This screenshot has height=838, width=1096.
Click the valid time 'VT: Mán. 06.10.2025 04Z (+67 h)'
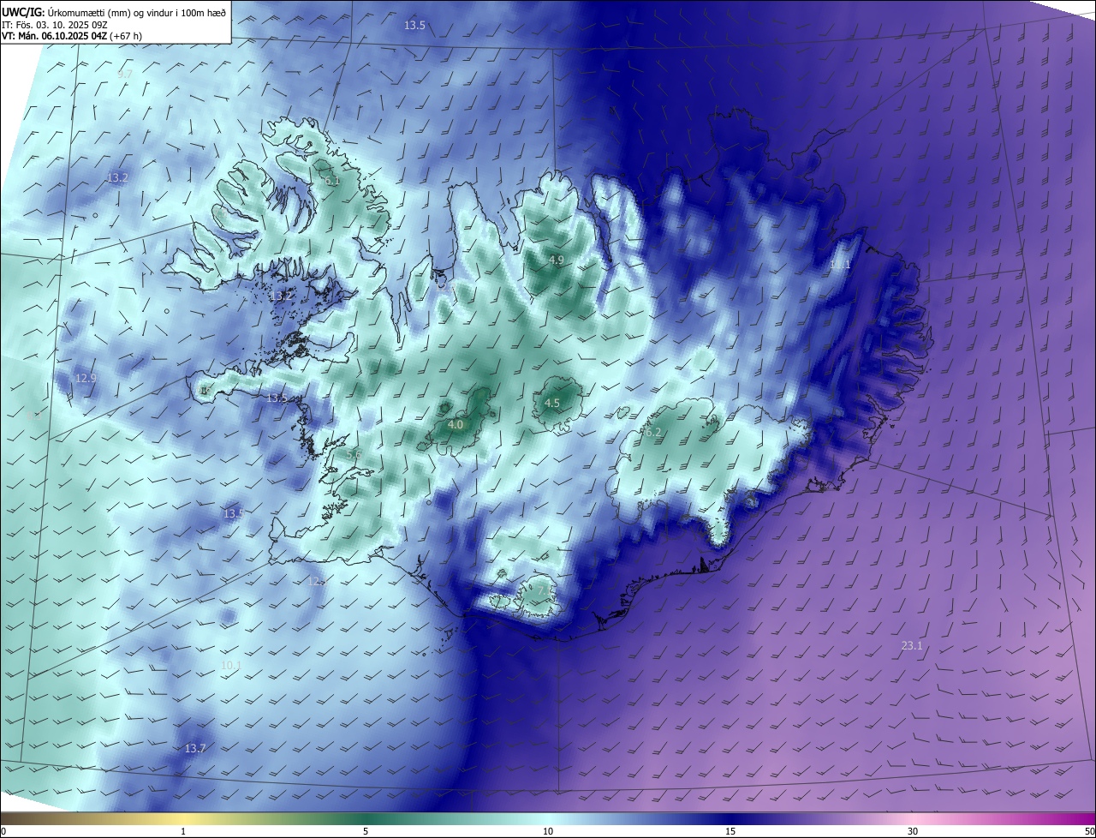pyautogui.click(x=71, y=36)
